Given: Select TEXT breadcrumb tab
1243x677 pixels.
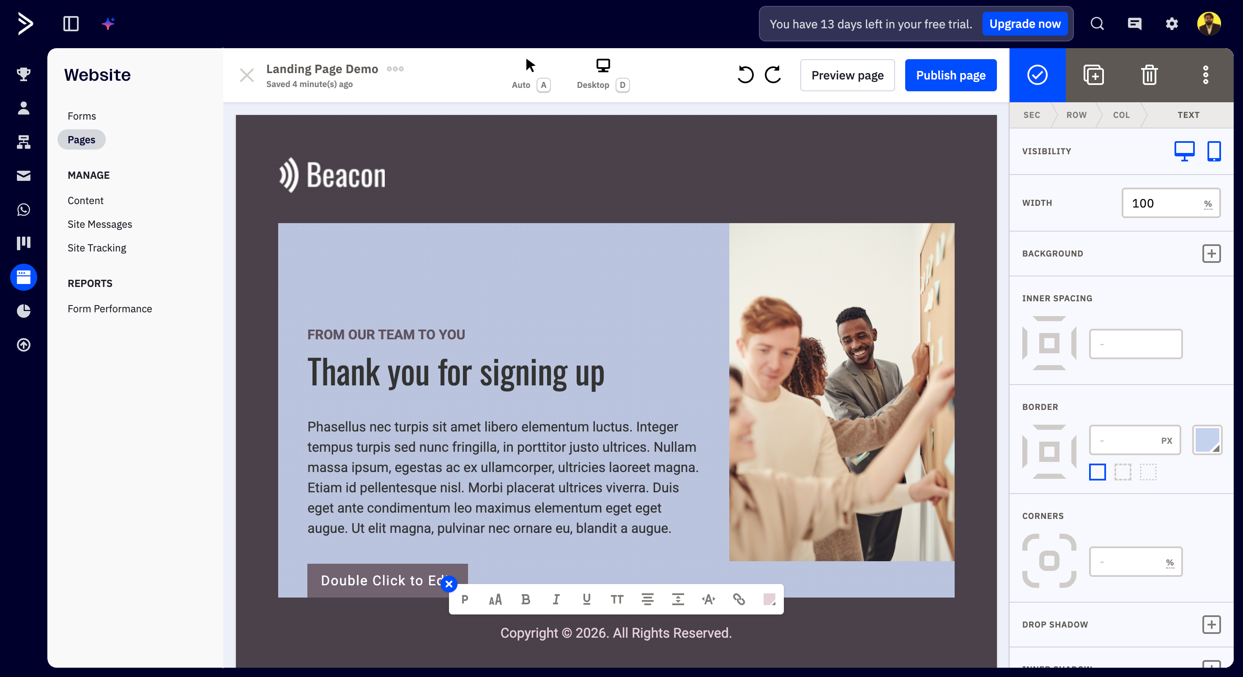Looking at the screenshot, I should coord(1188,115).
